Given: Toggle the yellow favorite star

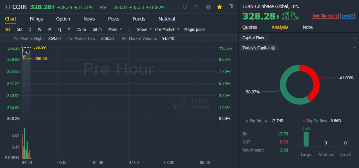Looking at the screenshot, I should pyautogui.click(x=220, y=7).
